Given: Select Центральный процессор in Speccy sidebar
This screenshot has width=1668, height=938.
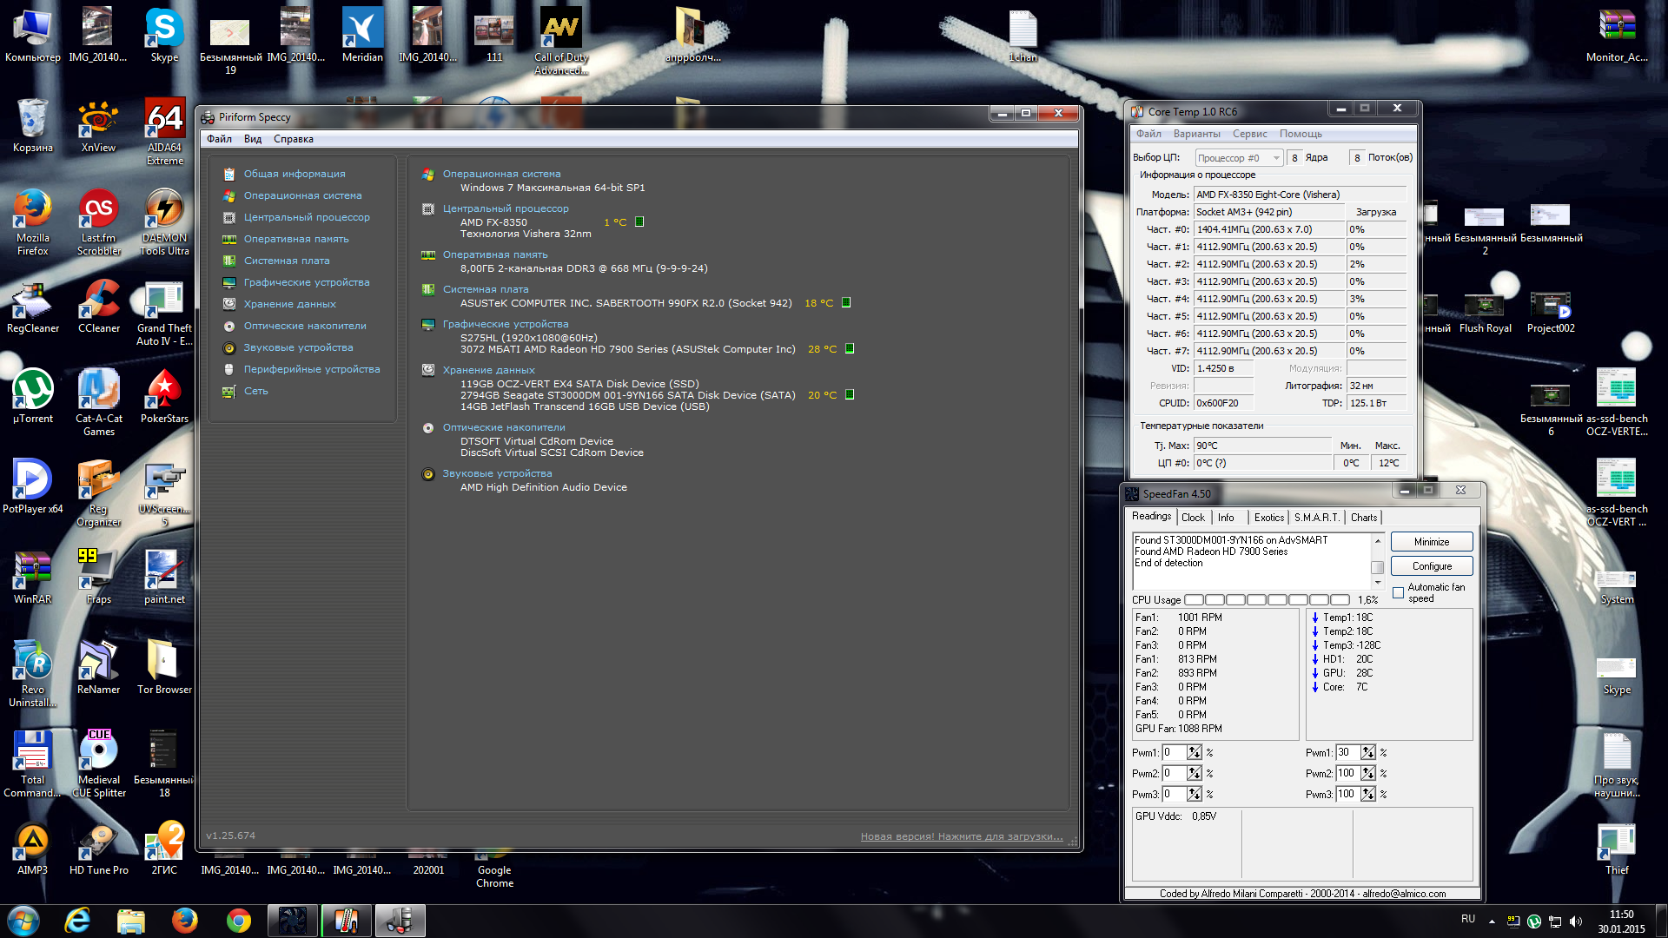Looking at the screenshot, I should [x=307, y=217].
